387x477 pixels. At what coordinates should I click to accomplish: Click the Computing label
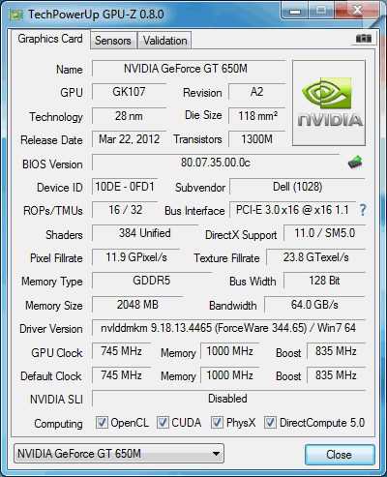58,424
